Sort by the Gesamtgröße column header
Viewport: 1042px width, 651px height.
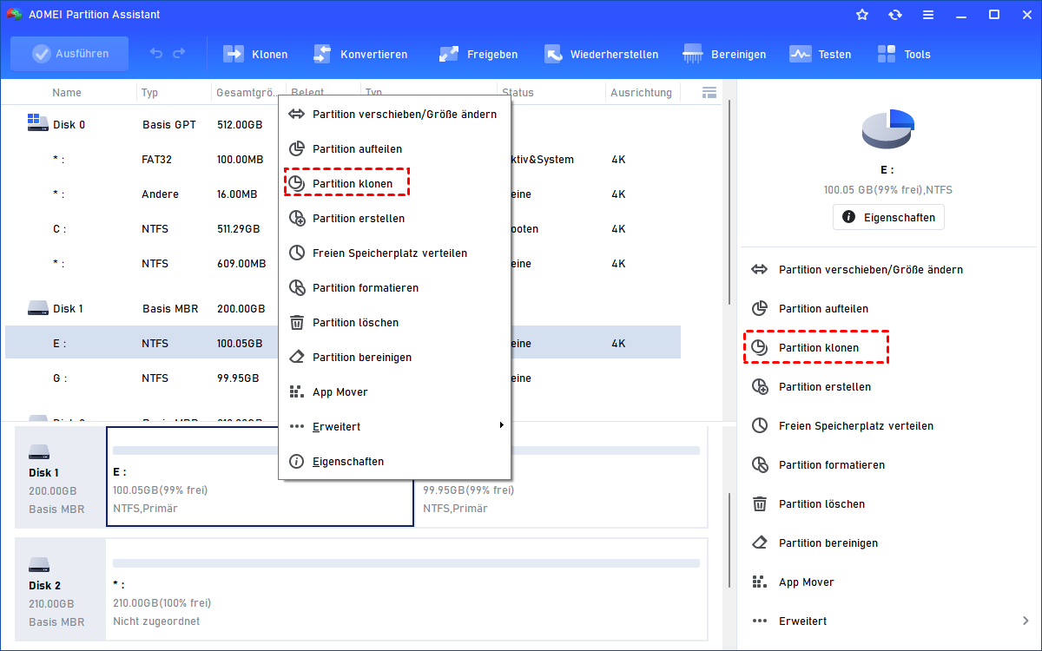point(247,92)
